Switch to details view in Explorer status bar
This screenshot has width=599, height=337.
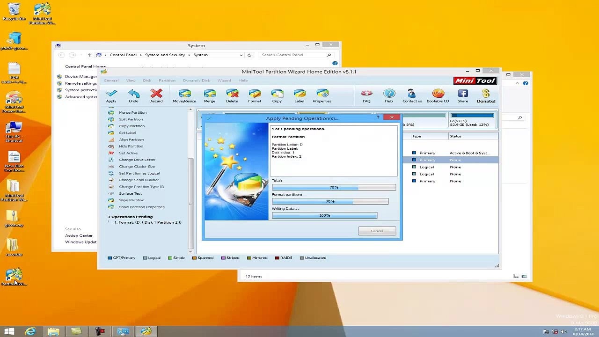click(x=516, y=276)
